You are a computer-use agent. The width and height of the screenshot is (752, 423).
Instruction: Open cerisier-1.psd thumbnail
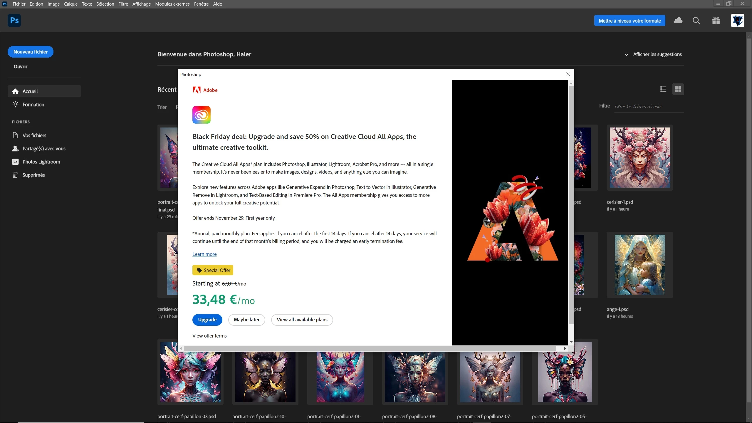coord(639,157)
